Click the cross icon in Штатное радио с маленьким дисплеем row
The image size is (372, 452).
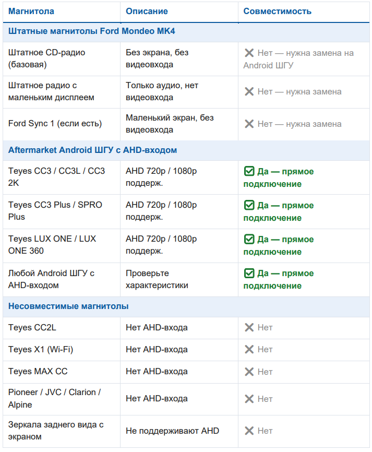click(x=249, y=92)
